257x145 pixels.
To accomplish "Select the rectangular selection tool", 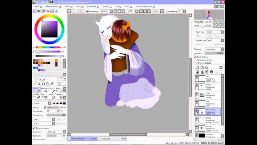I will (35, 80).
